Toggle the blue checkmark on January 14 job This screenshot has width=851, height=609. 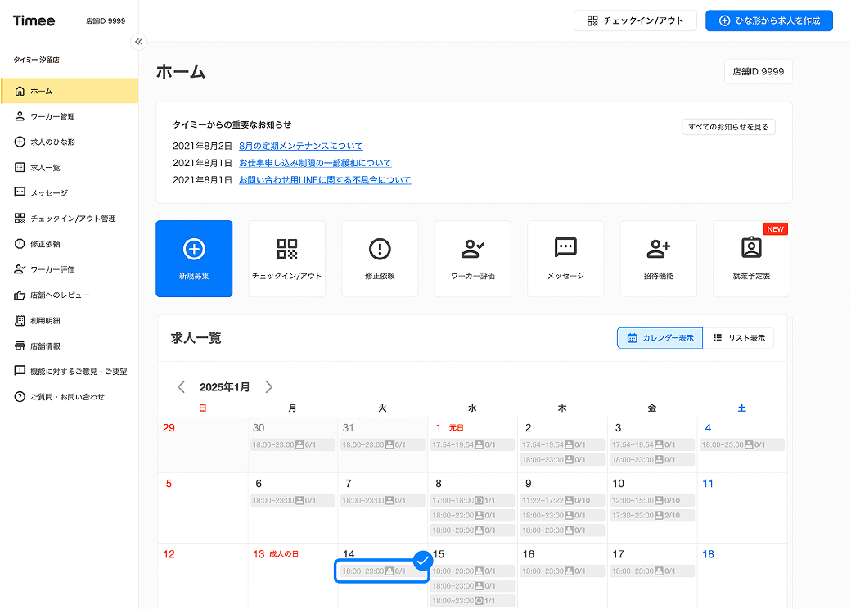422,562
